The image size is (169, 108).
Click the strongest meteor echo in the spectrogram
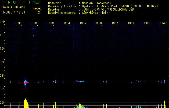pos(26,83)
